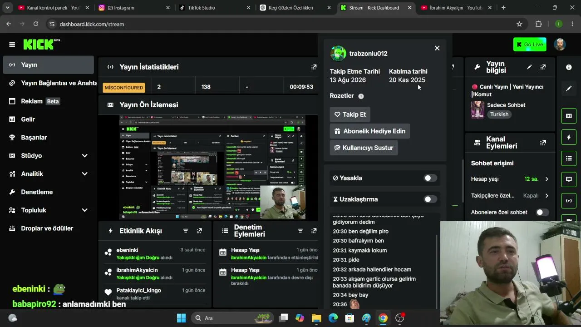The width and height of the screenshot is (581, 327).
Task: Click the stream preview video
Action: (212, 167)
